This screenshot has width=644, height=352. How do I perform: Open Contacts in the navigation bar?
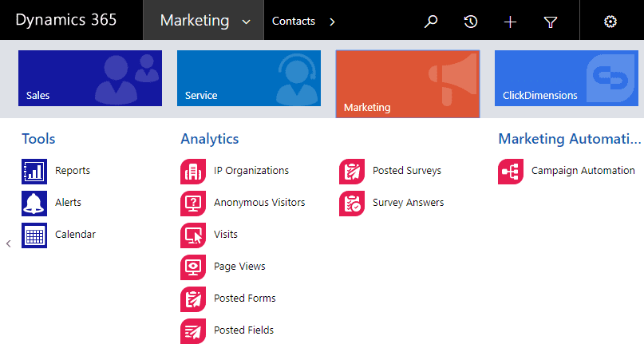(293, 21)
